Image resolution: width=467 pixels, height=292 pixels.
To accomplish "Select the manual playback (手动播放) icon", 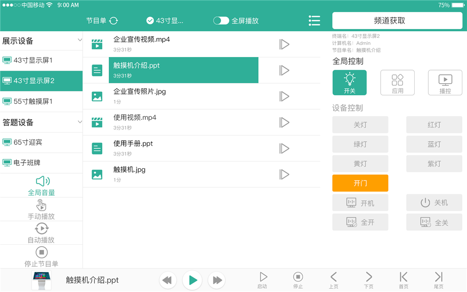I will pyautogui.click(x=41, y=208).
